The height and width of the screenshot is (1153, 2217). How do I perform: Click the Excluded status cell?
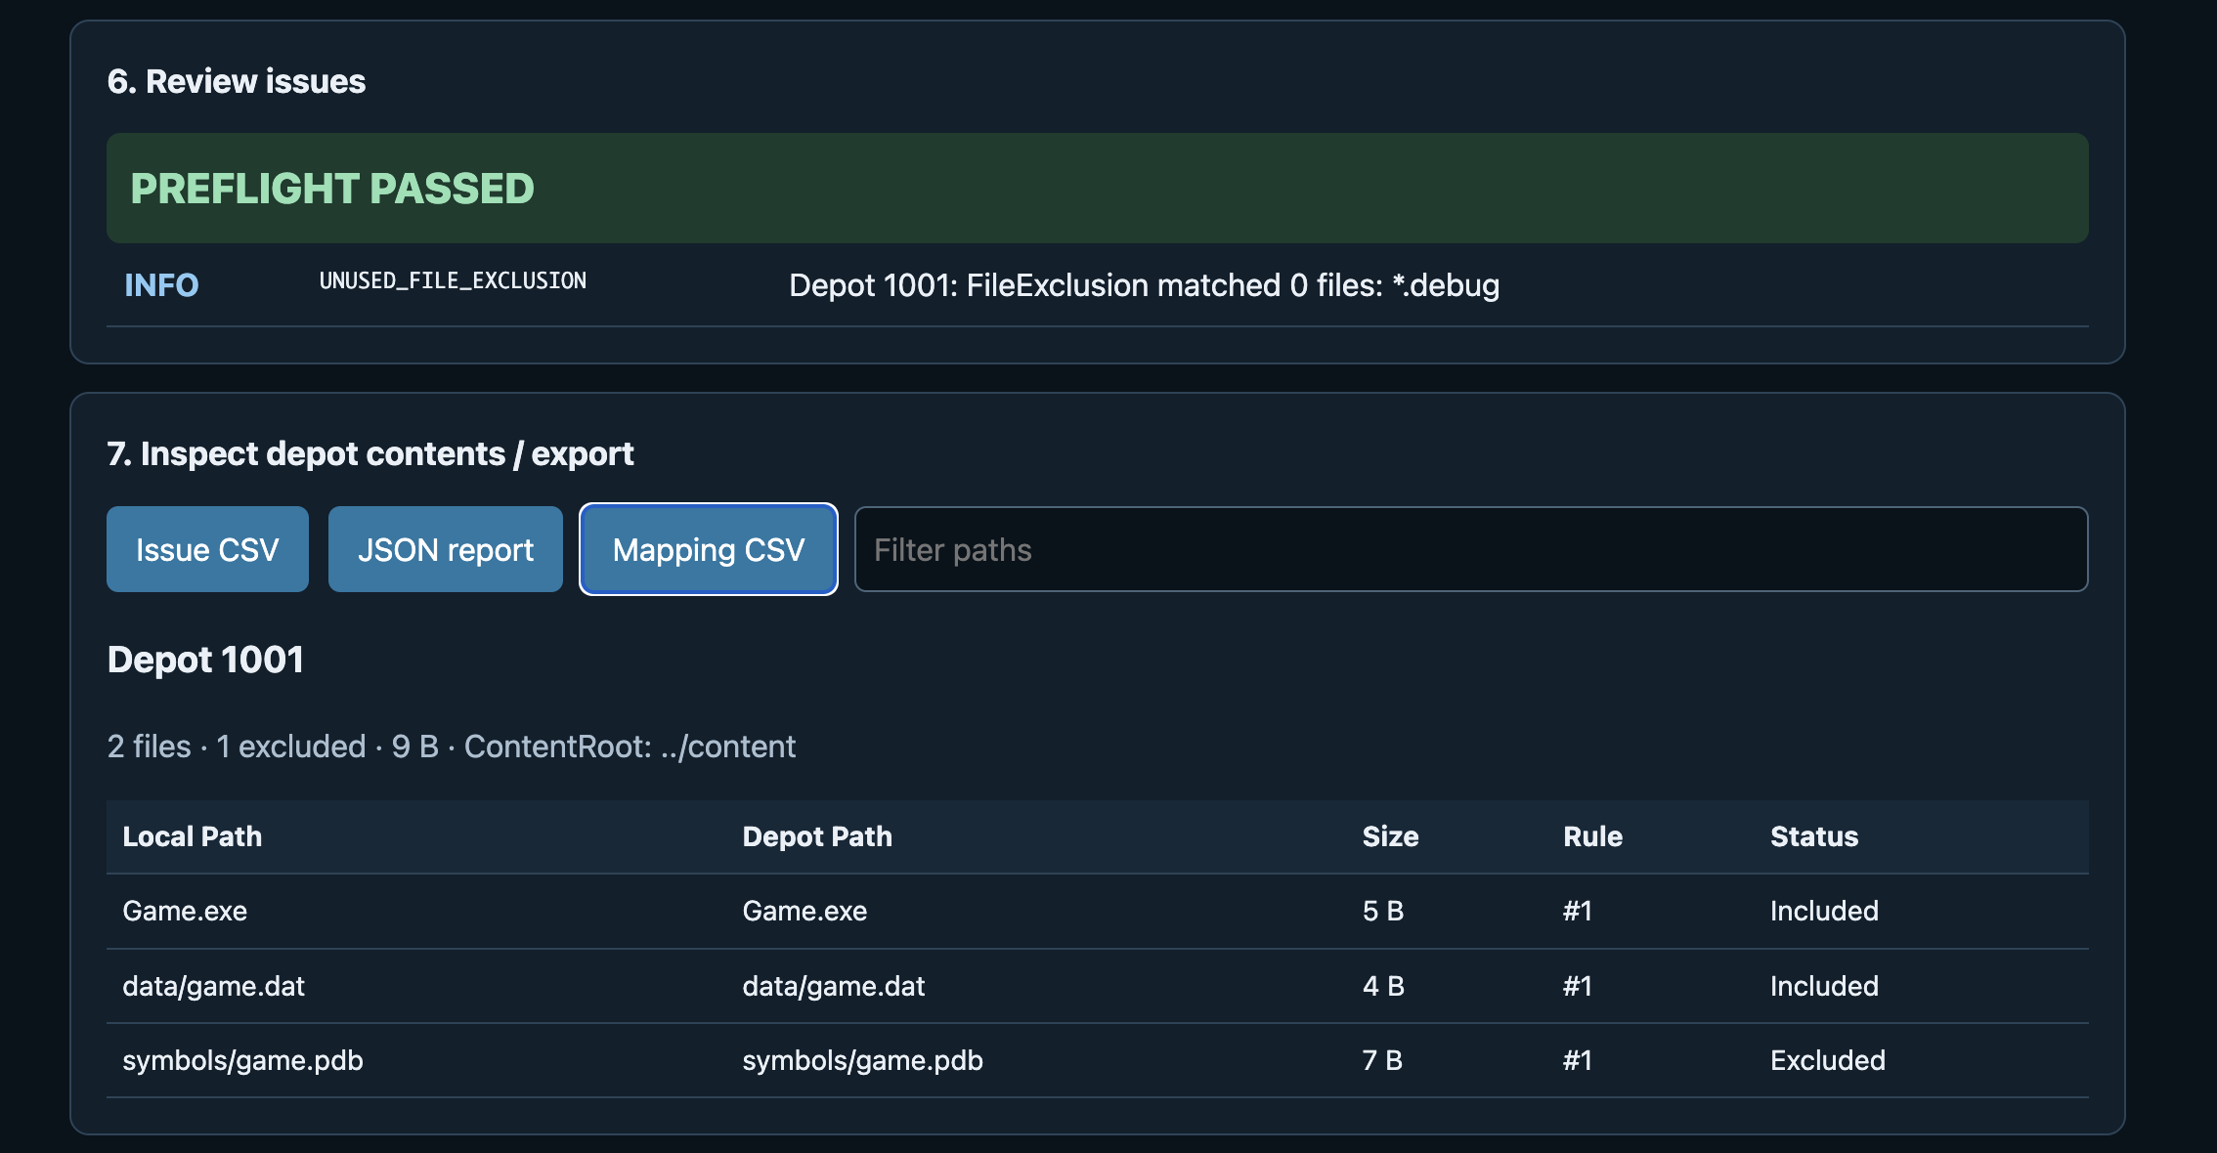(x=1828, y=1060)
